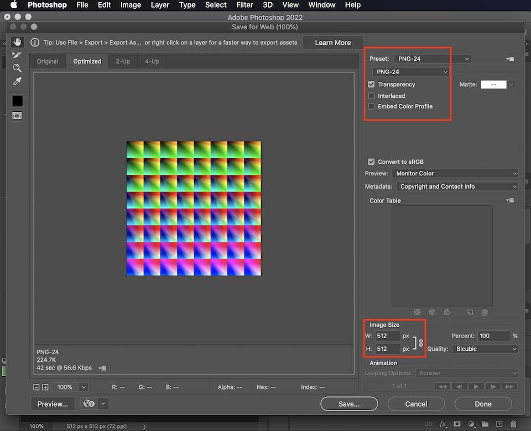The image size is (531, 431).
Task: Click the new group folder icon behind the dialog
Action: pyautogui.click(x=485, y=424)
